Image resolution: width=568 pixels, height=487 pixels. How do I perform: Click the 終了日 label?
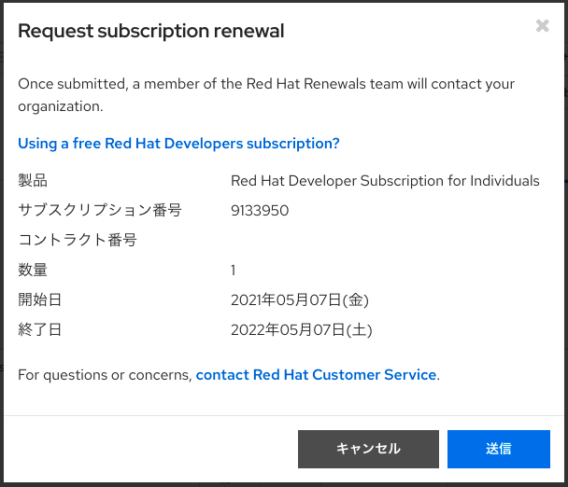pyautogui.click(x=40, y=329)
